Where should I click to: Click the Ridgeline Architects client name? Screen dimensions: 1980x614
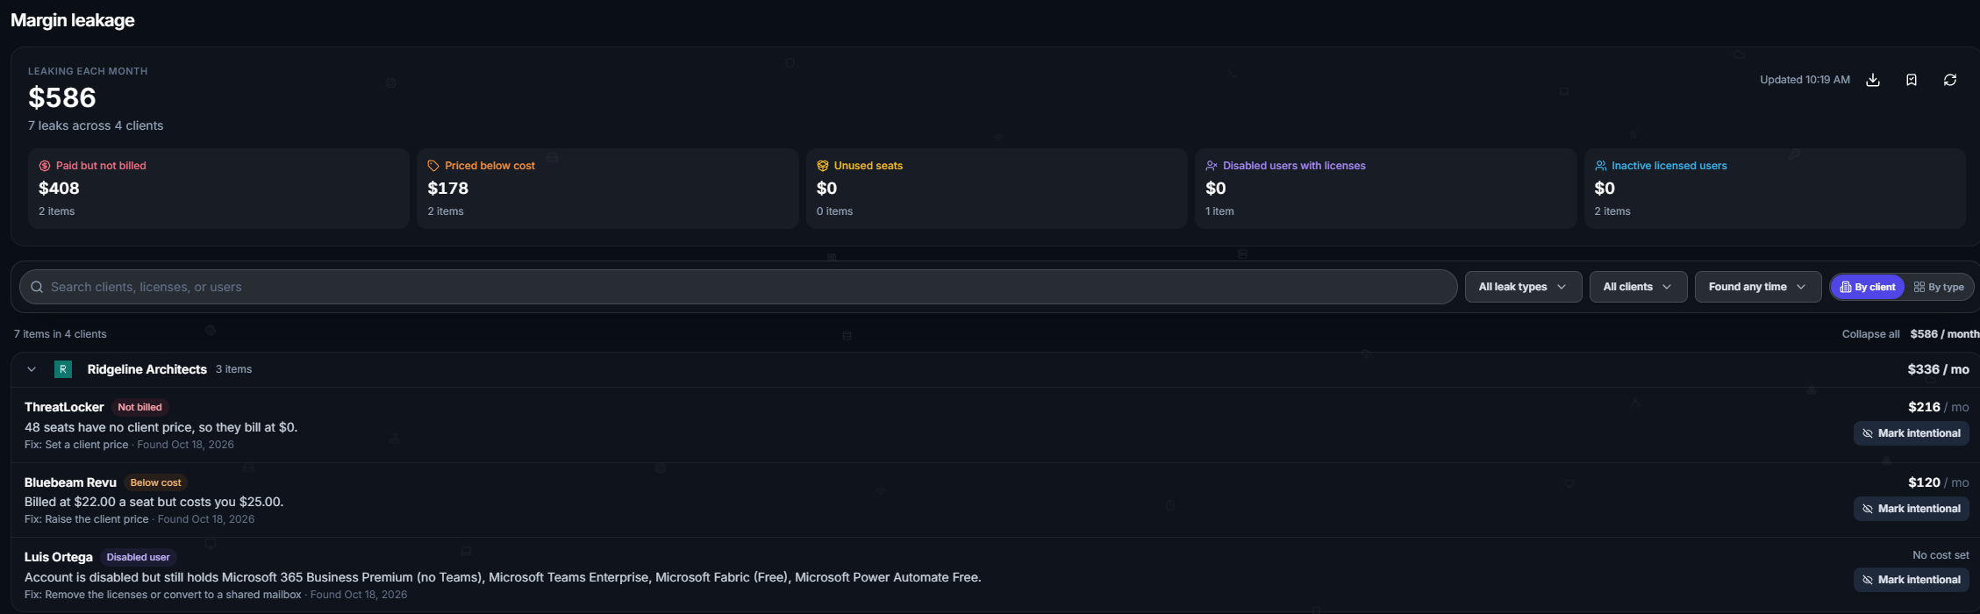[x=147, y=369]
